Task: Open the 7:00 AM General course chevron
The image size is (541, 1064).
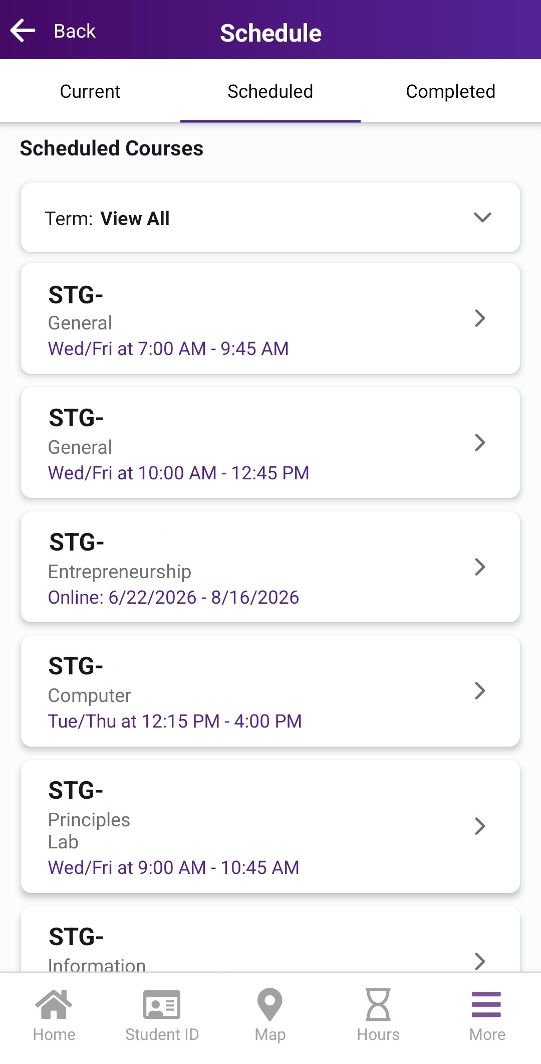Action: [480, 318]
